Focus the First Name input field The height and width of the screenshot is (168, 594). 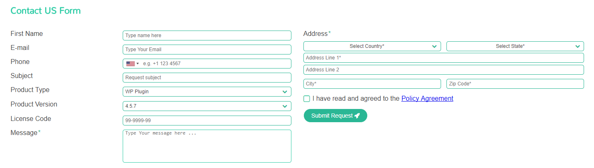click(207, 35)
